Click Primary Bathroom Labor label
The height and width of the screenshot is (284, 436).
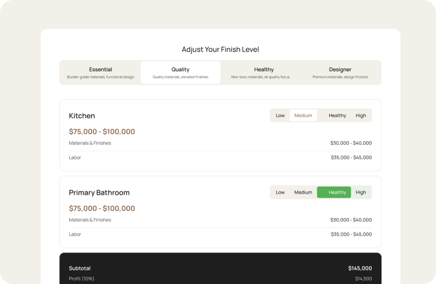(75, 234)
